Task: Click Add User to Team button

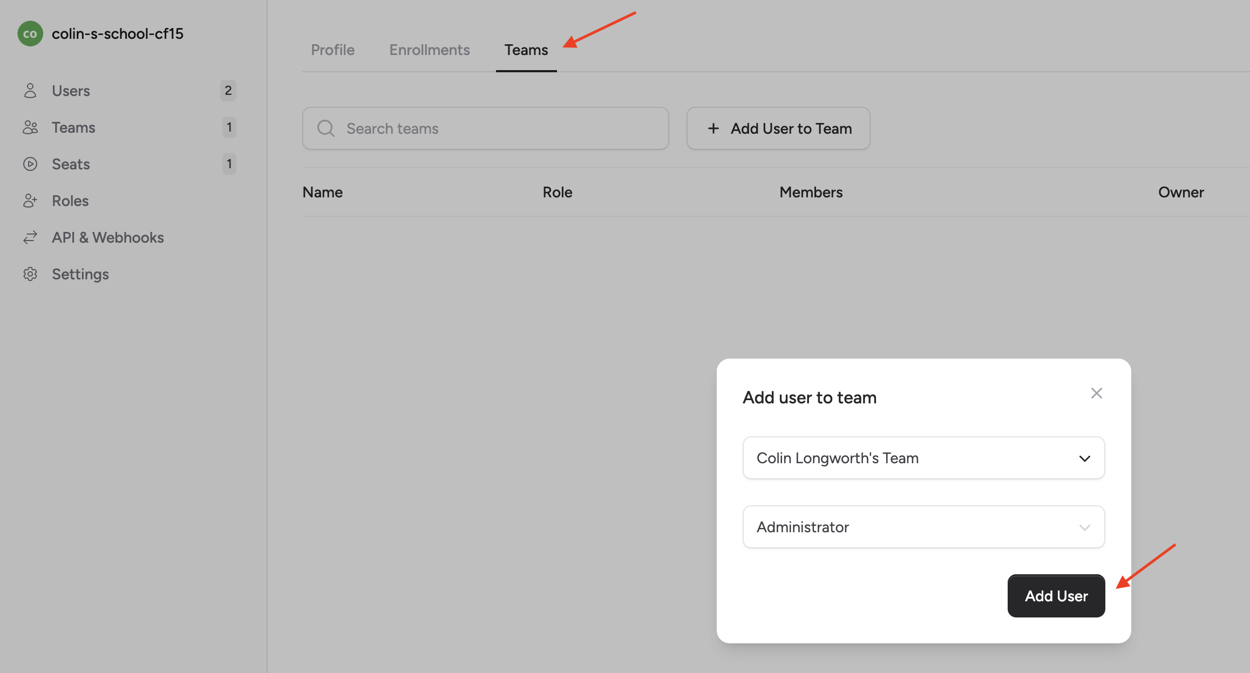Action: (x=778, y=128)
